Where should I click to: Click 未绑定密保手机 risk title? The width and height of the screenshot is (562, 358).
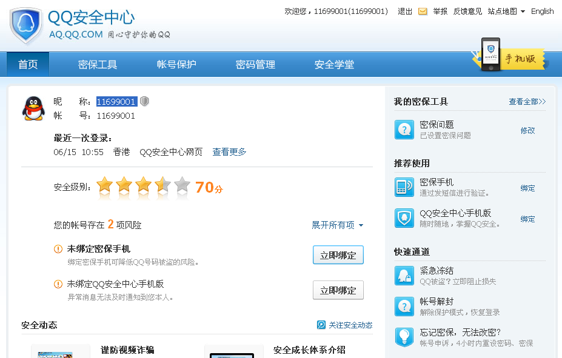[99, 249]
